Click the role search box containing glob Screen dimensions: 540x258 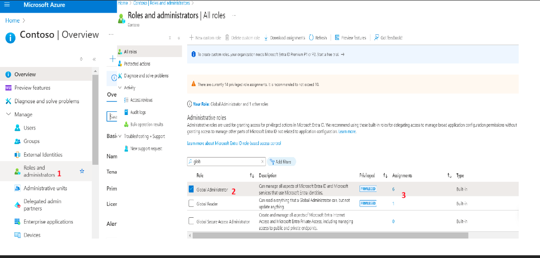[227, 161]
